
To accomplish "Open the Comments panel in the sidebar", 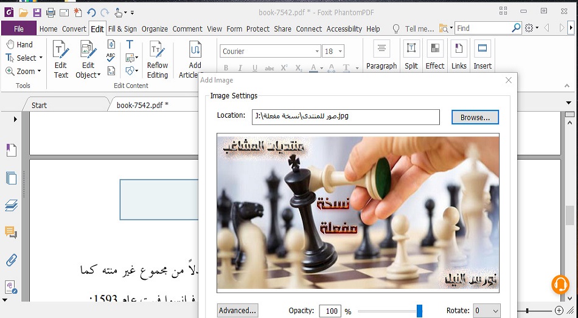I will coord(11,232).
